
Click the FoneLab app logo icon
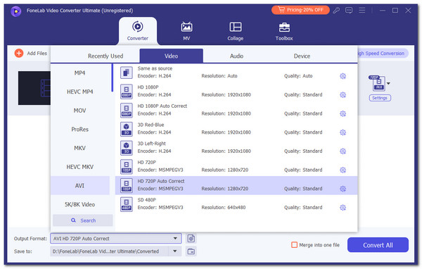pos(16,11)
